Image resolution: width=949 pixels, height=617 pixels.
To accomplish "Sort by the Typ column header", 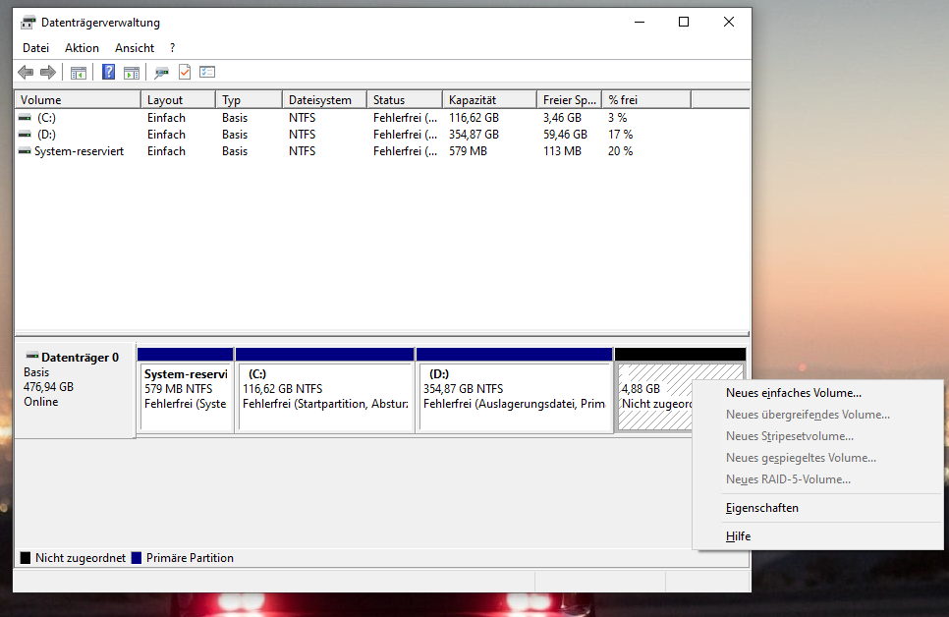I will [250, 100].
